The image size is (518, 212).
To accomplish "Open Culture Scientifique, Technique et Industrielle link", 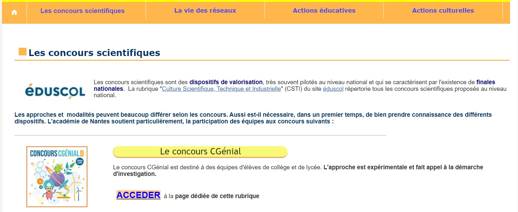I will [x=221, y=89].
